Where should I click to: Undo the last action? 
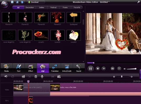pyautogui.click(x=6, y=76)
